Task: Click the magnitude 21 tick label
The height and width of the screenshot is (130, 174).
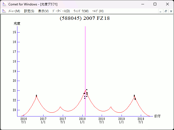Action: [x=14, y=90]
